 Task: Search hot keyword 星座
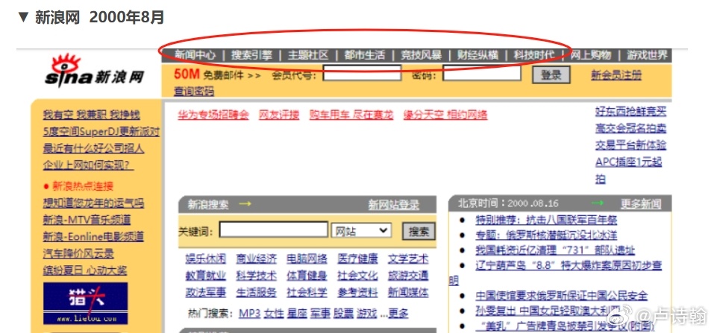(x=297, y=314)
